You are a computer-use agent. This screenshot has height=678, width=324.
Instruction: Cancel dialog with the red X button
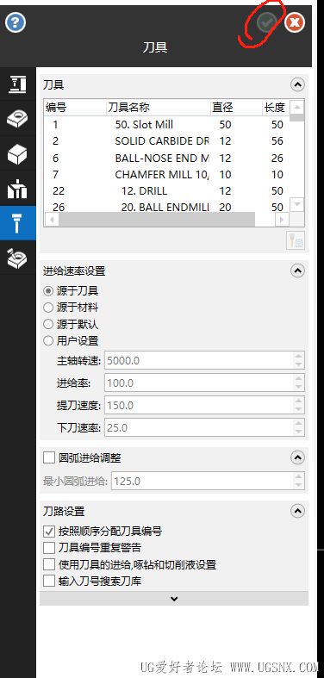tap(295, 22)
